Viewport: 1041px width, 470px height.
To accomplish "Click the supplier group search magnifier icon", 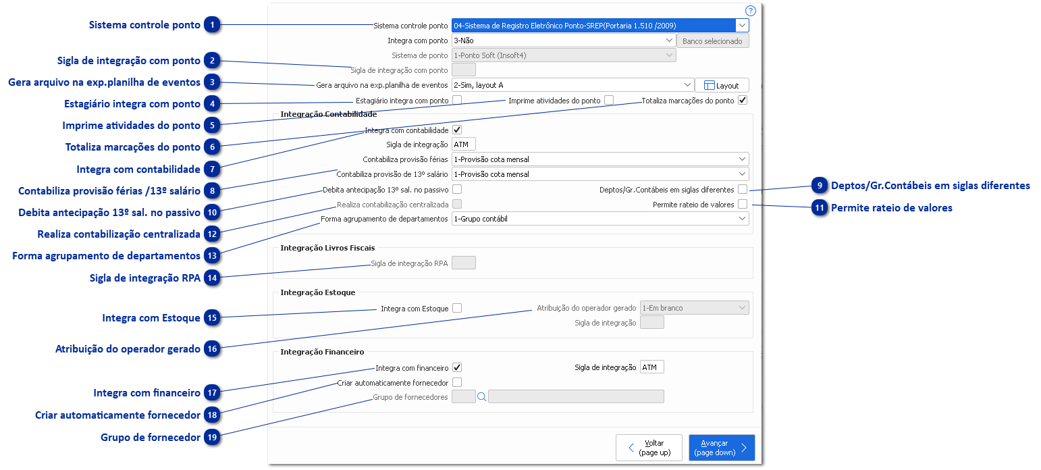I will tap(482, 397).
